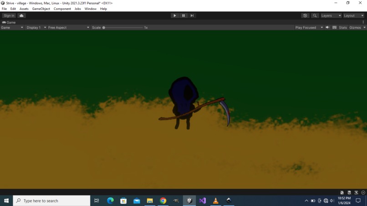Open the Undo History icon
Viewport: 367px width, 206px height.
[x=305, y=15]
